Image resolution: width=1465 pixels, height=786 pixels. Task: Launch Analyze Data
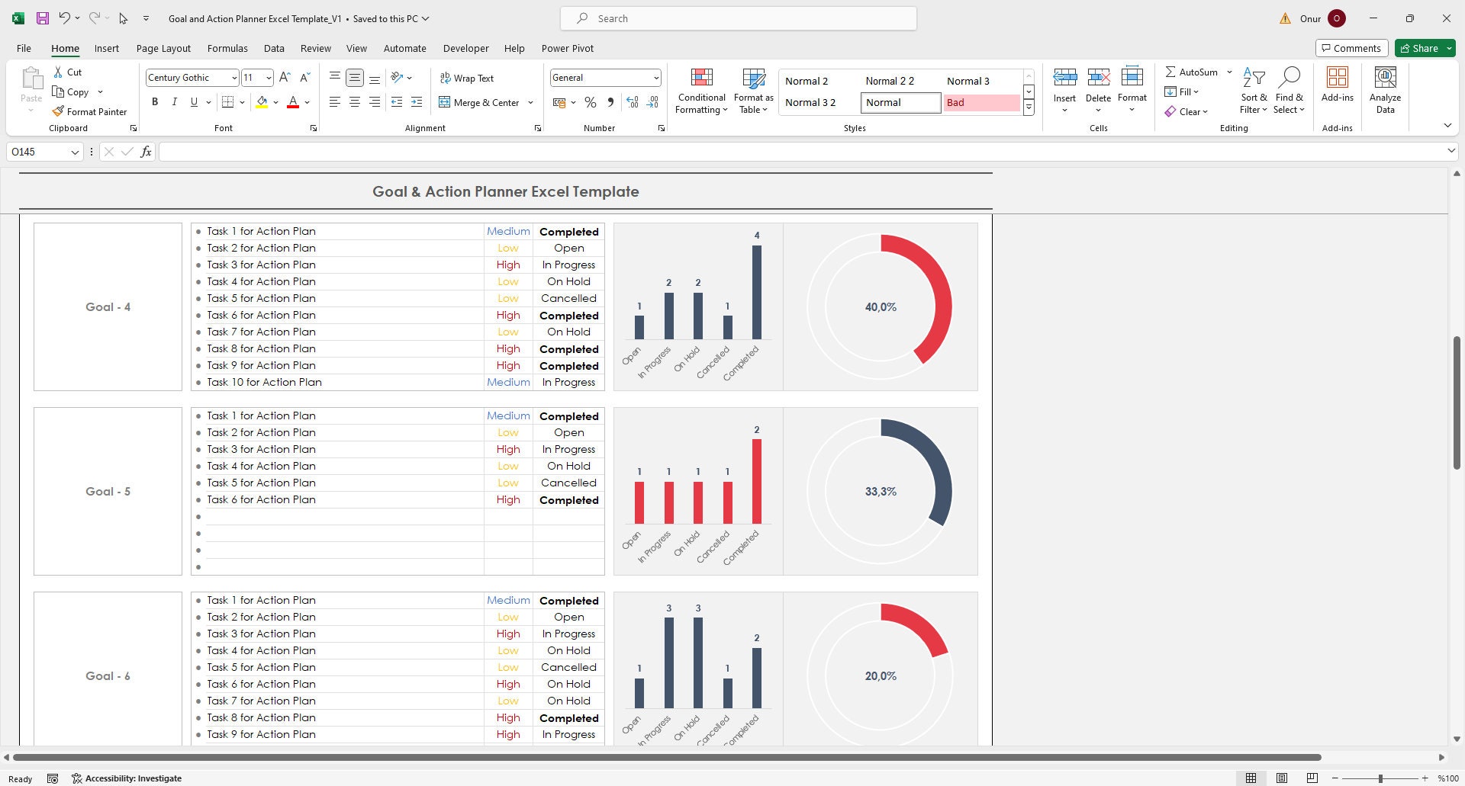pos(1385,89)
